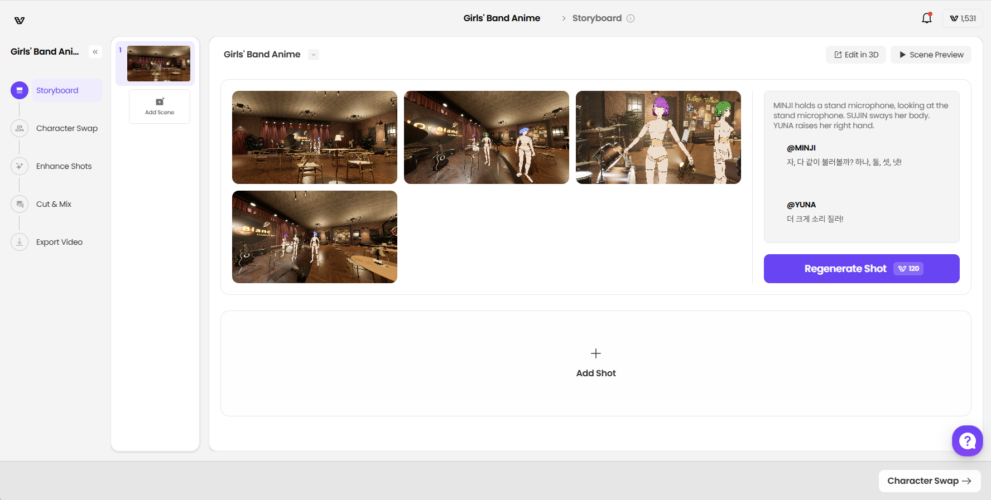Expand the Girls' Band Anime scene dropdown
The height and width of the screenshot is (500, 991).
[x=314, y=55]
